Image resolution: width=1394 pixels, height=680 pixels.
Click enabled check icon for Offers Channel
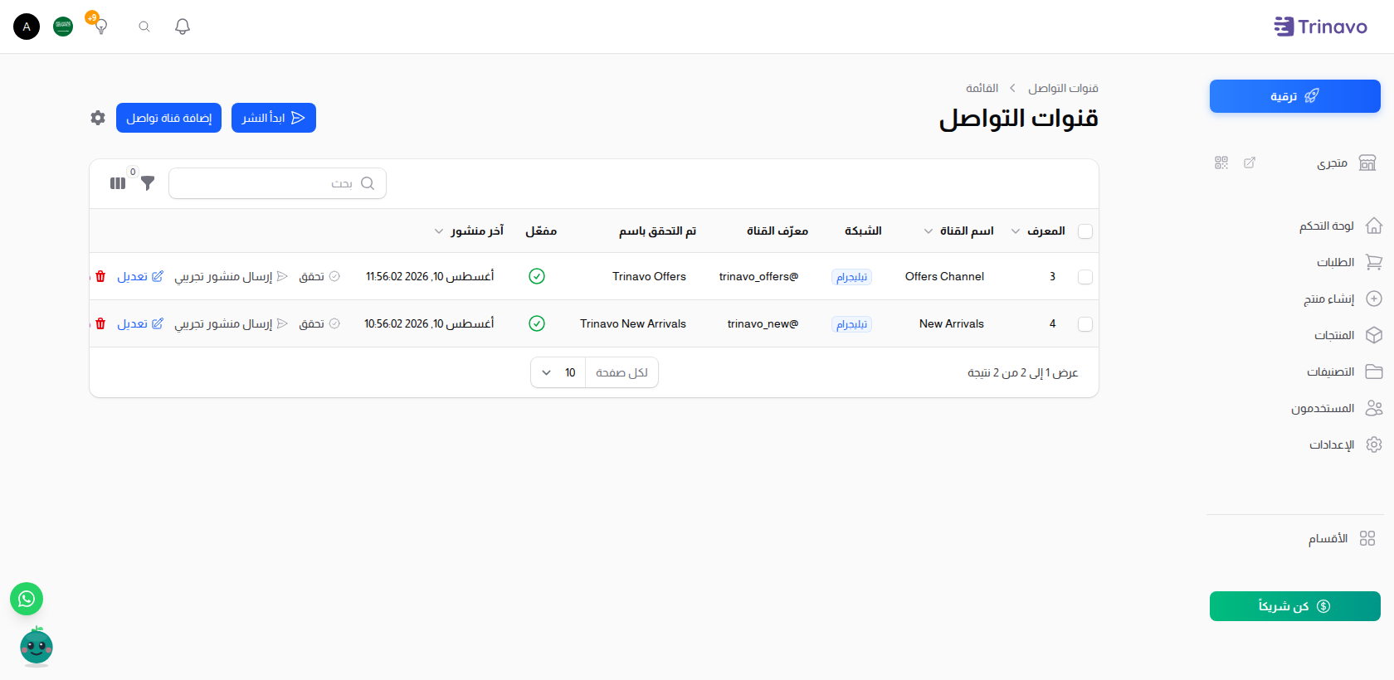tap(537, 276)
